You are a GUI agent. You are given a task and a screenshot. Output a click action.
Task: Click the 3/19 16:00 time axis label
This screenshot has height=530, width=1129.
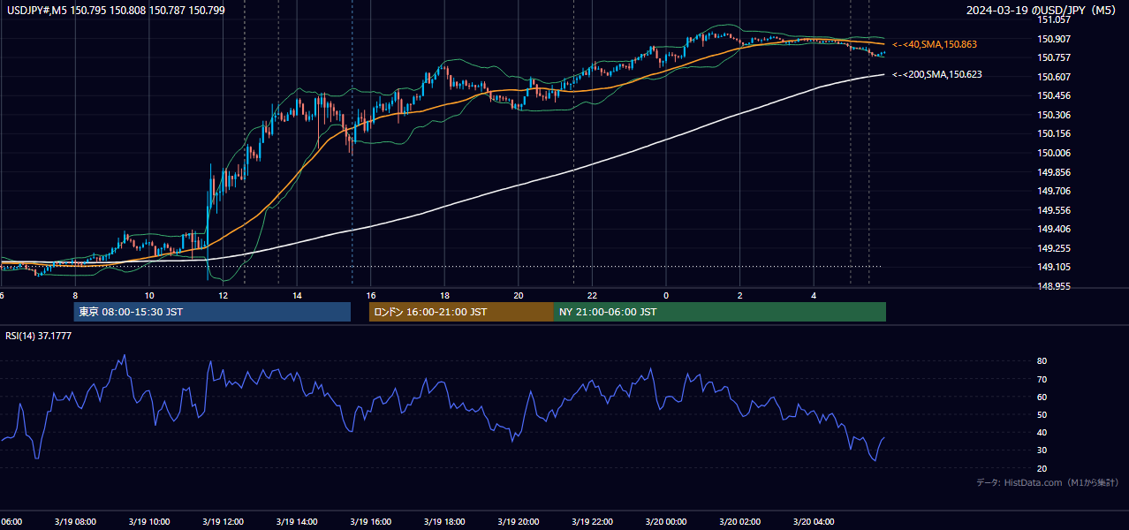pos(370,522)
